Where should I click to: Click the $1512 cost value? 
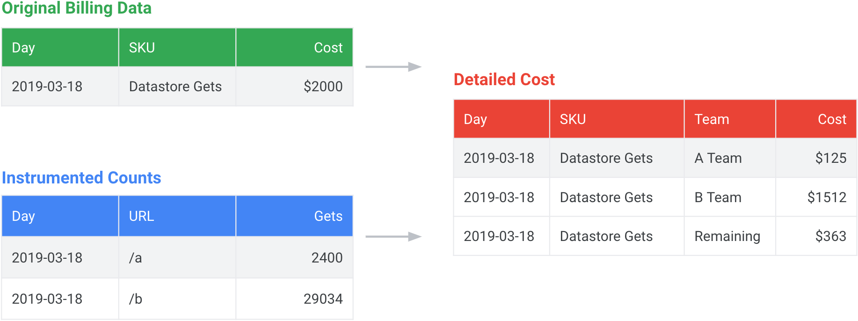827,197
